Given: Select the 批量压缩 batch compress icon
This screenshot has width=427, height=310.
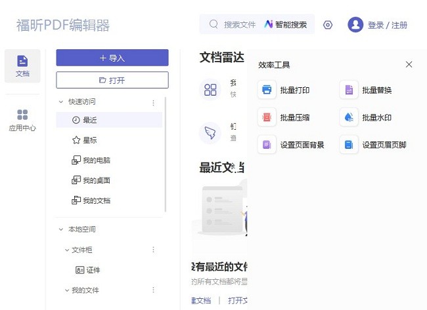Looking at the screenshot, I should pyautogui.click(x=267, y=117).
